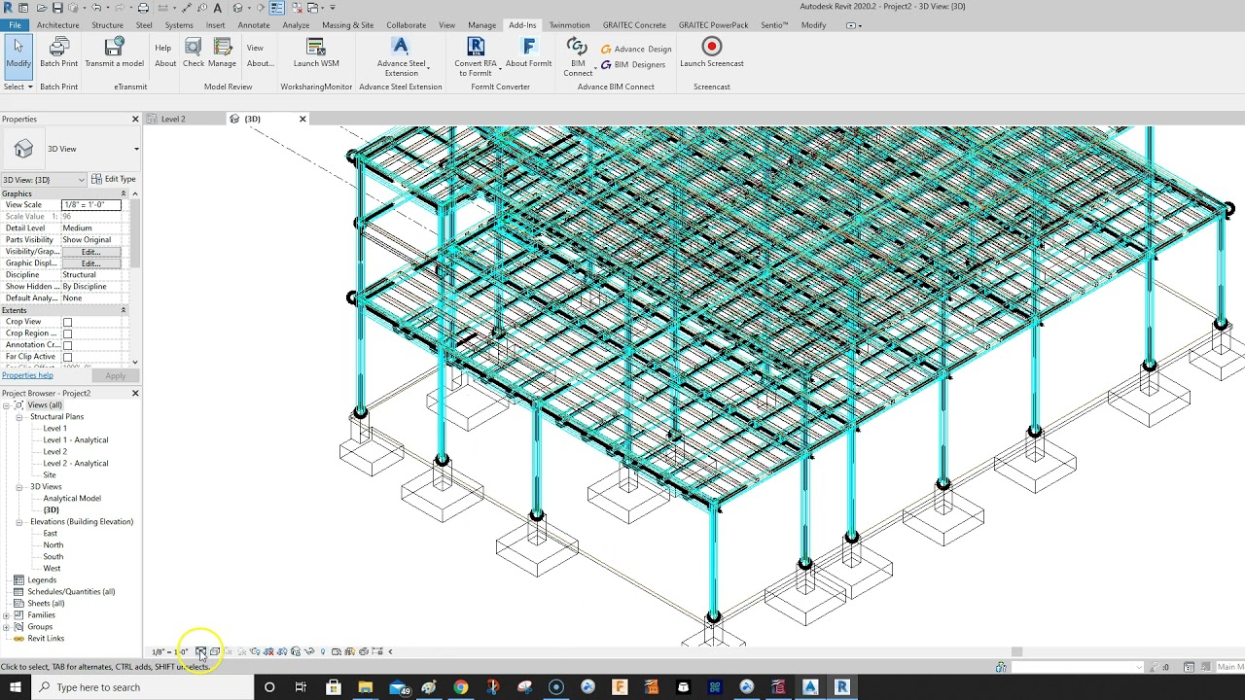The height and width of the screenshot is (700, 1245).
Task: Open the Select panel dropdown
Action: click(x=18, y=87)
